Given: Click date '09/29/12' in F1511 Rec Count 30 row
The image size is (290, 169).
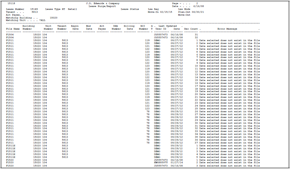Looking at the screenshot, I should point(177,123).
